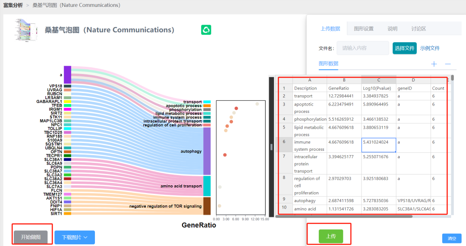Click the 开始做图 button
Image resolution: width=466 pixels, height=246 pixels.
(x=31, y=237)
